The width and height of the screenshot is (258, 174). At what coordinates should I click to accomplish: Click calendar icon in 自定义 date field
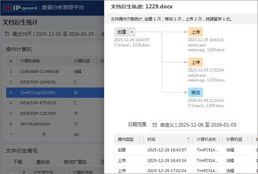coord(155,125)
